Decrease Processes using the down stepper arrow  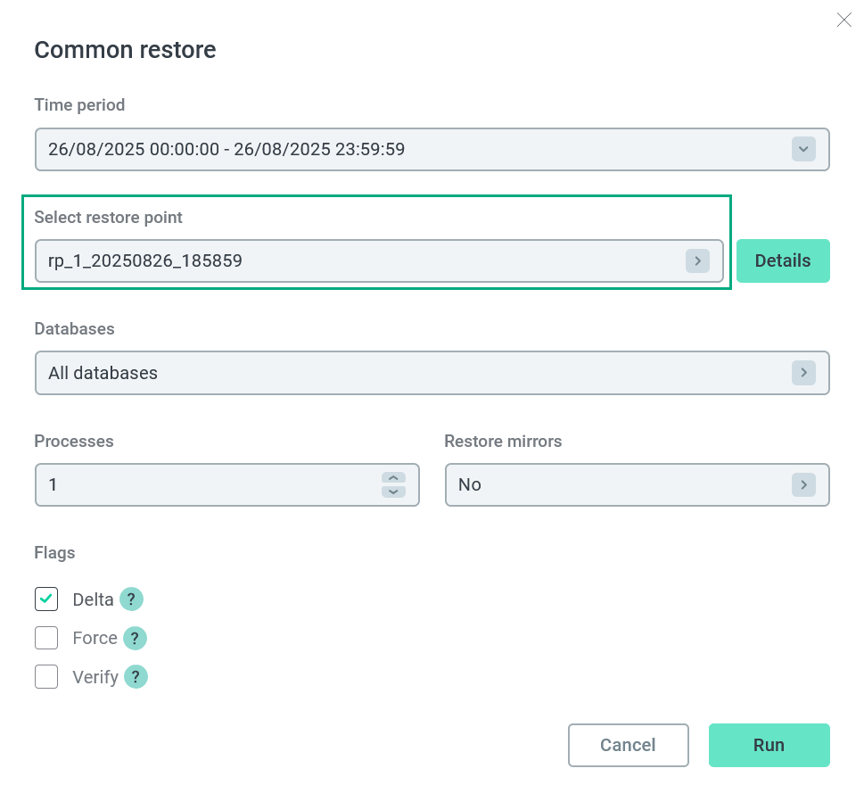[x=393, y=492]
